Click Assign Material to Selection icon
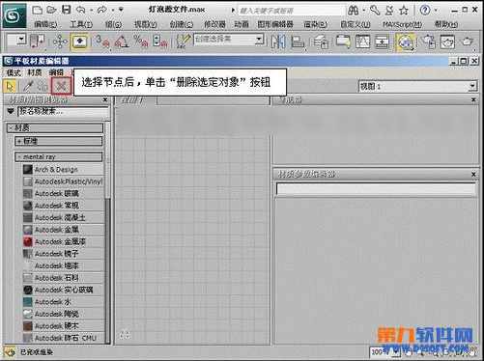484x361 pixels. [x=43, y=86]
